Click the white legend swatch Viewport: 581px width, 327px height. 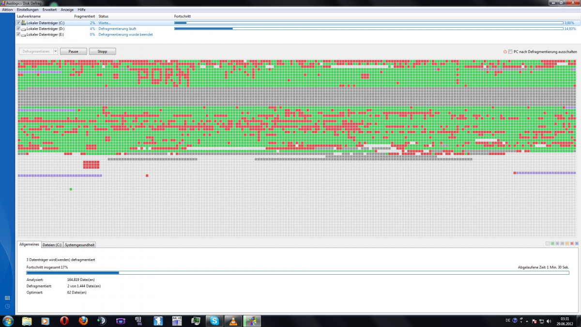(x=548, y=244)
